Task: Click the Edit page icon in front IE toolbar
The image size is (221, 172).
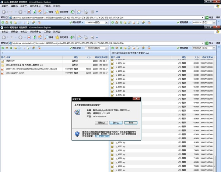Action: point(92,37)
